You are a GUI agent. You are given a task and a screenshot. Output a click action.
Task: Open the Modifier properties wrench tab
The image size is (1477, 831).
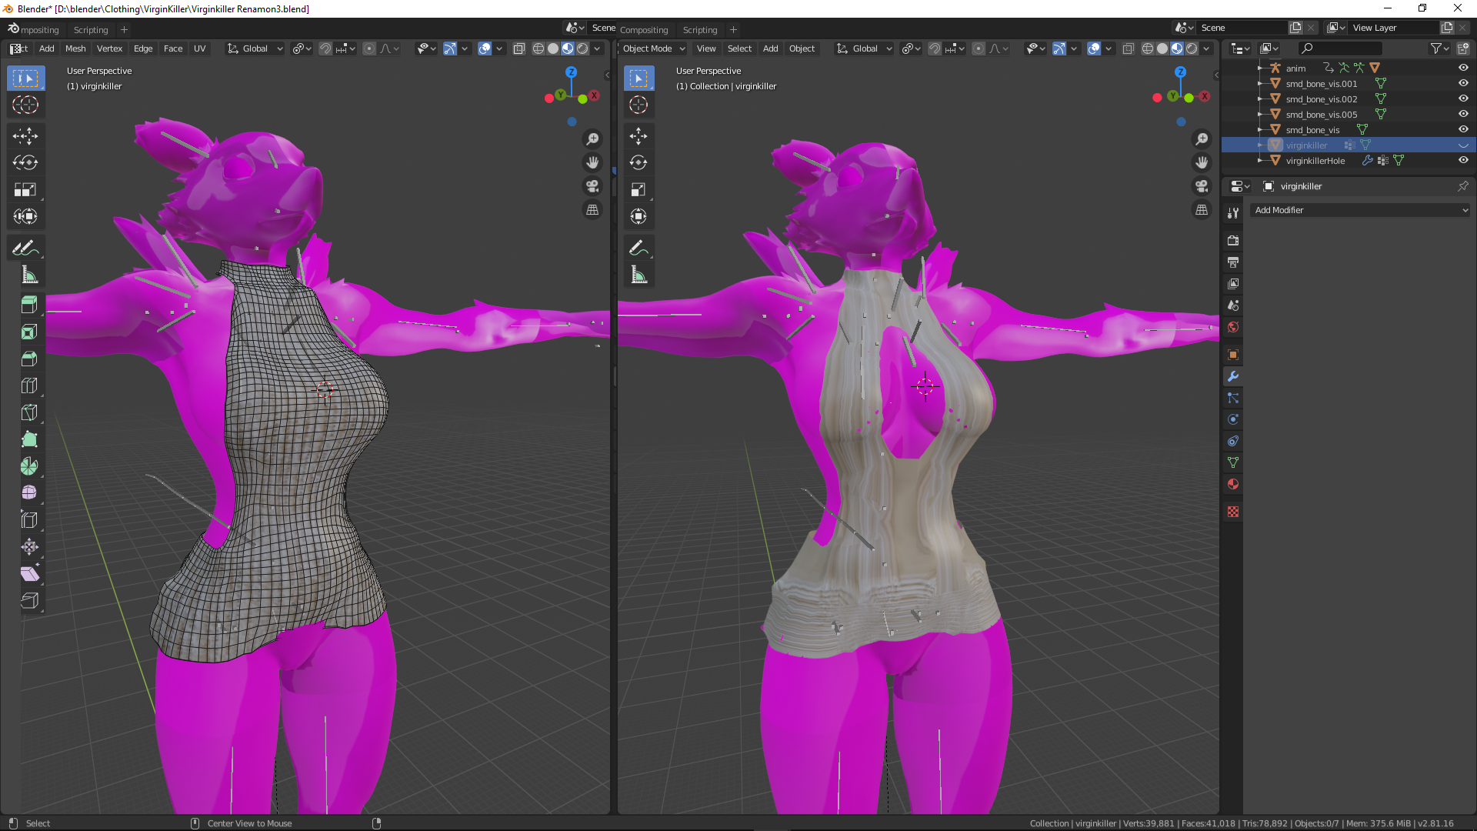tap(1233, 376)
